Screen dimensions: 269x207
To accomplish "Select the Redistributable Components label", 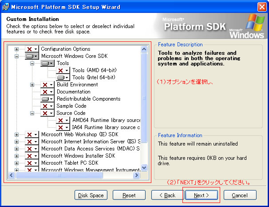I will point(89,99).
